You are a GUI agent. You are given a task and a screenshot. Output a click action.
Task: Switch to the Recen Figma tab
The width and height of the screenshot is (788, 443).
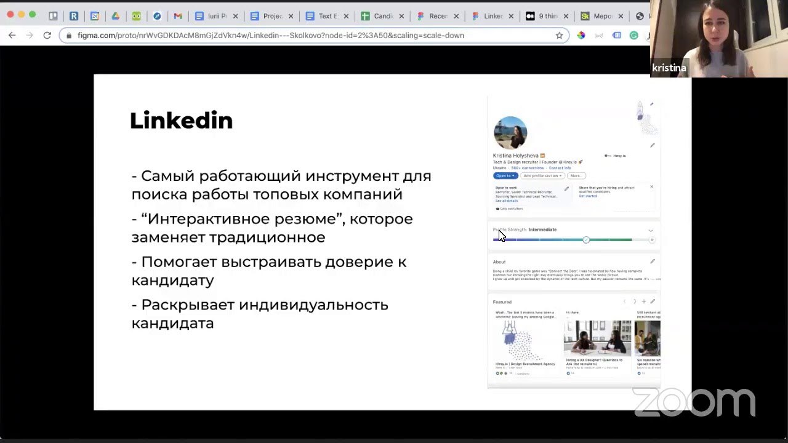coord(436,17)
